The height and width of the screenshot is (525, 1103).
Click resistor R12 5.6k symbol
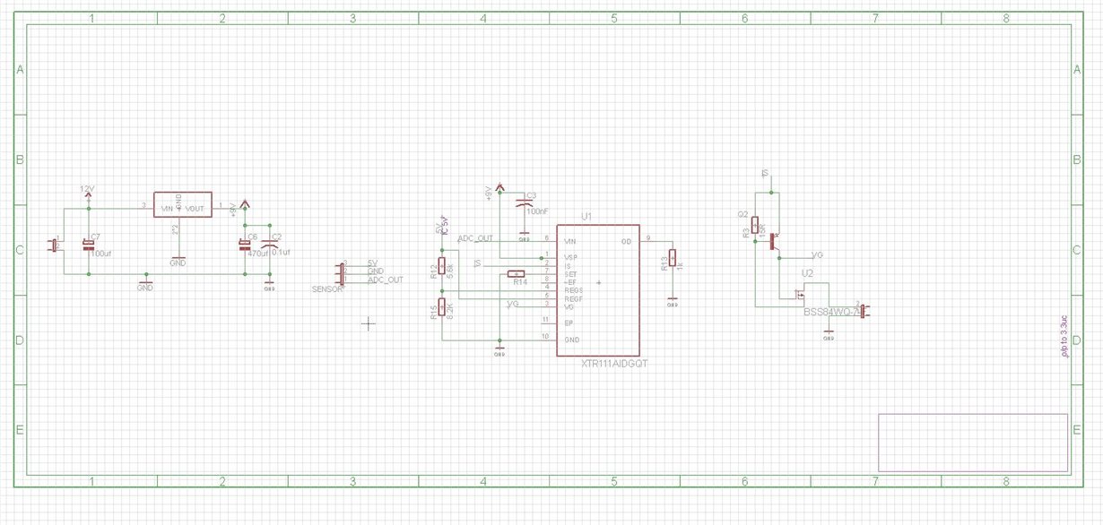(x=441, y=265)
